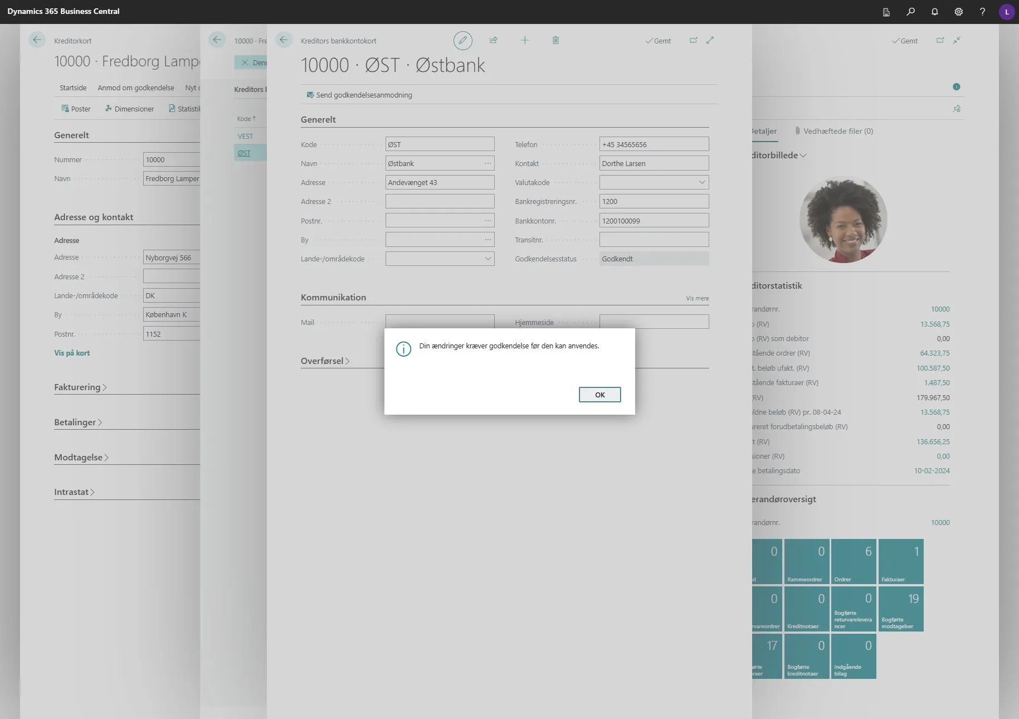Image resolution: width=1019 pixels, height=719 pixels.
Task: Click Dynamics 365 Business Central title
Action: (63, 11)
